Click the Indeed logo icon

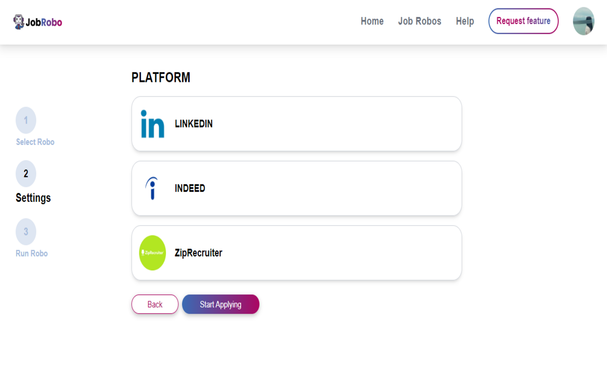(x=152, y=188)
